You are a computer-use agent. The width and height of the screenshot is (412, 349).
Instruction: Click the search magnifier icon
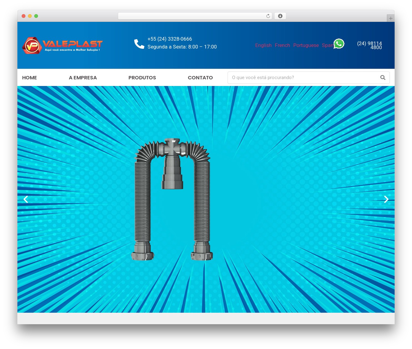point(383,78)
